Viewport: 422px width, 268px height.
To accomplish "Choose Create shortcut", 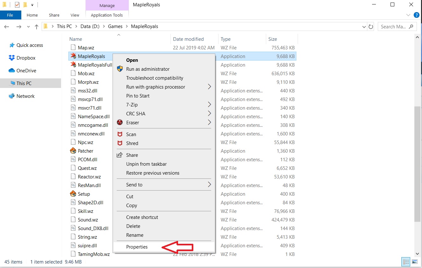I will click(164, 217).
